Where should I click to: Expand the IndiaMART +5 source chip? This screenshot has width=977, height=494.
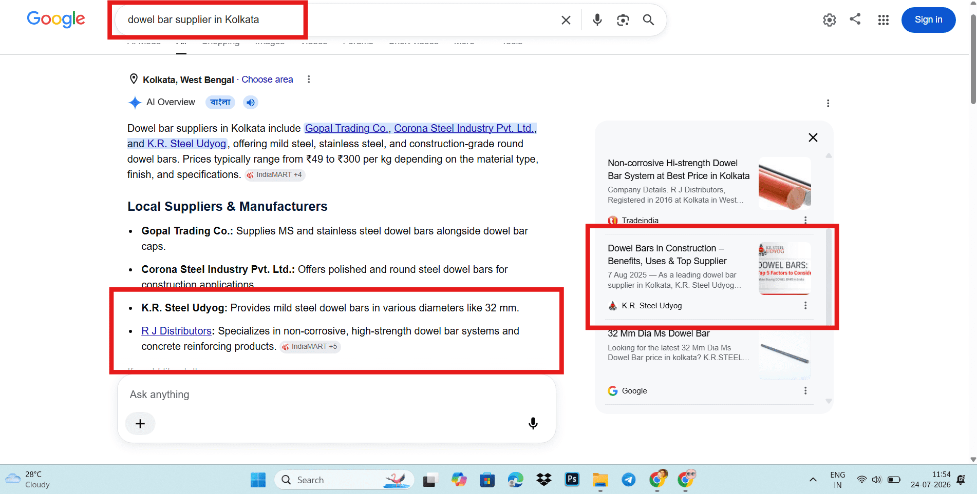pos(310,347)
